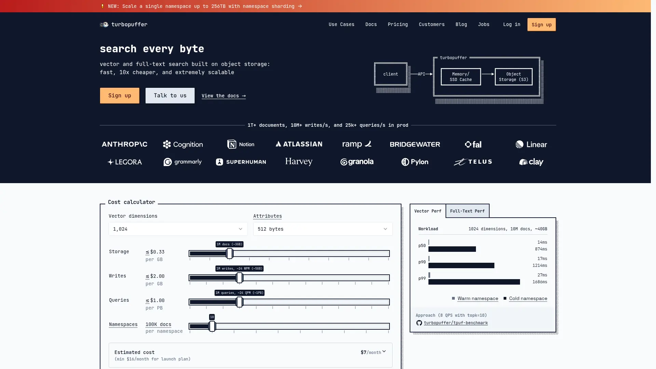
Task: Open the Jobs navigation item
Action: [483, 25]
